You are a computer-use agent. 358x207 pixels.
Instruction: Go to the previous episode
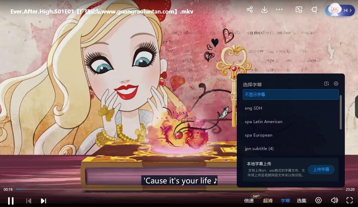pyautogui.click(x=29, y=201)
